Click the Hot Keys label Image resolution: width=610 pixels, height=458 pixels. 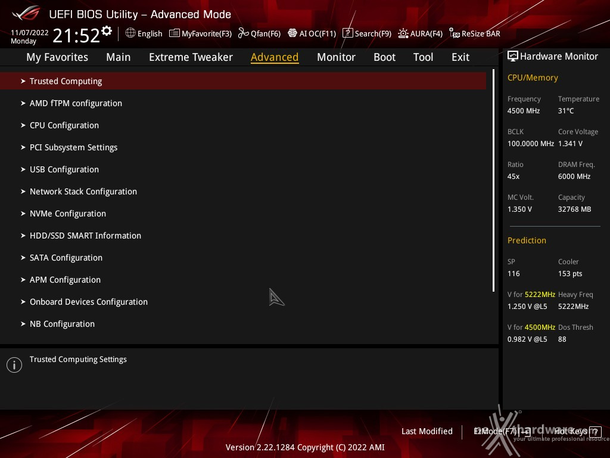point(570,432)
